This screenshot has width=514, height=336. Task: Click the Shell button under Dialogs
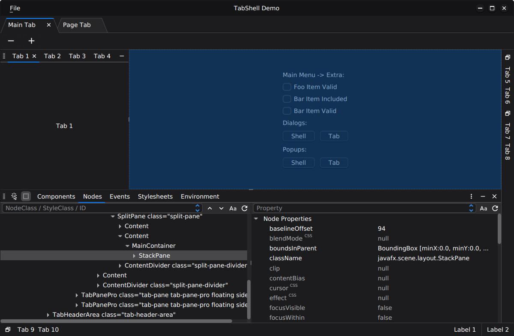click(x=299, y=136)
